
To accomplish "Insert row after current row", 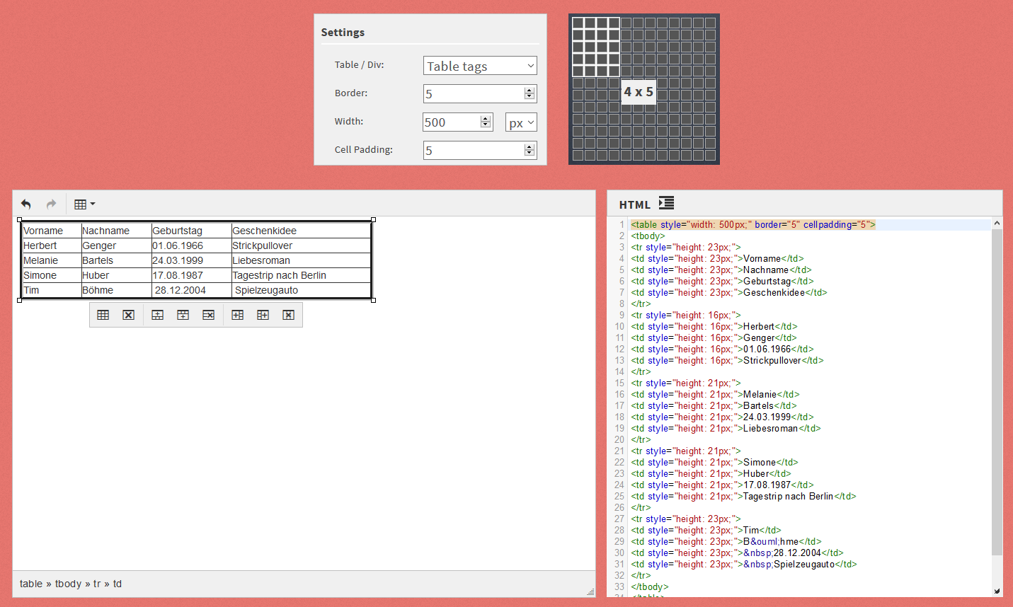I will 183,315.
